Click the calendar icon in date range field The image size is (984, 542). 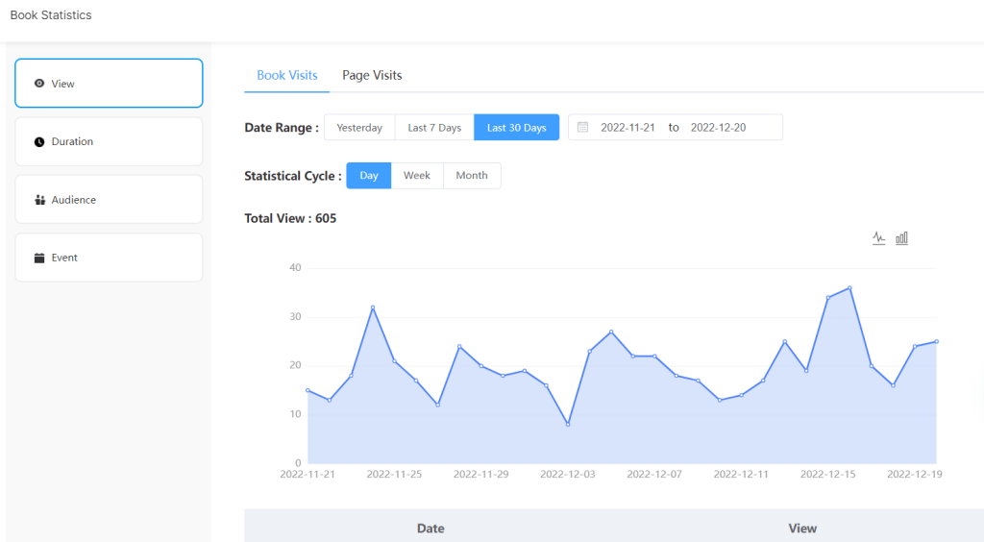pyautogui.click(x=582, y=128)
